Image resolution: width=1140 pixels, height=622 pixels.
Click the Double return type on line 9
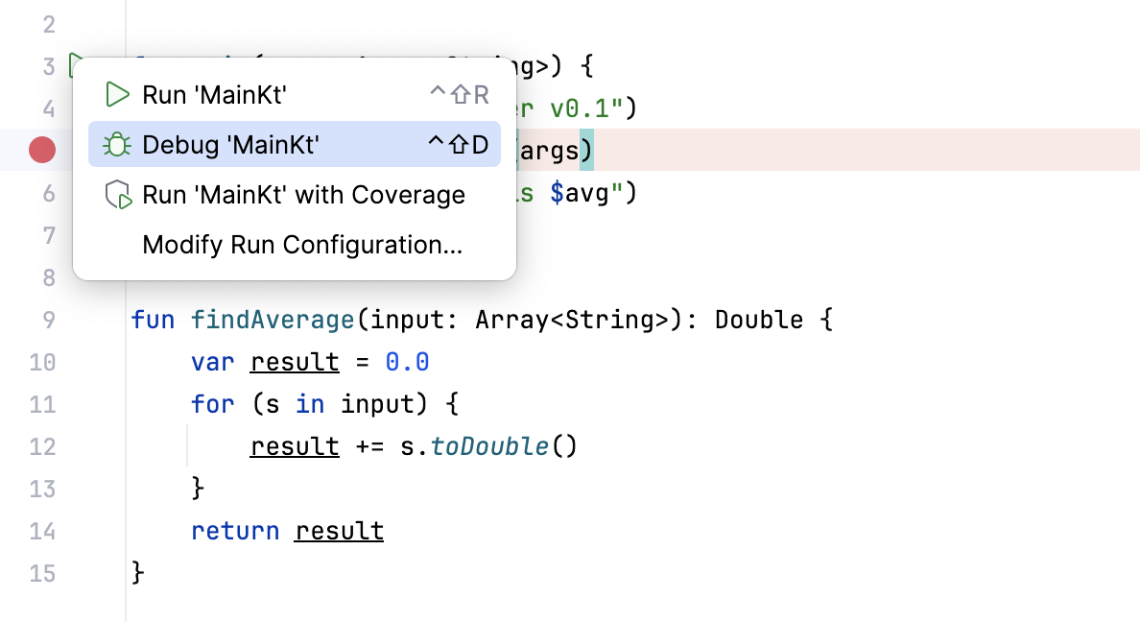pos(759,320)
